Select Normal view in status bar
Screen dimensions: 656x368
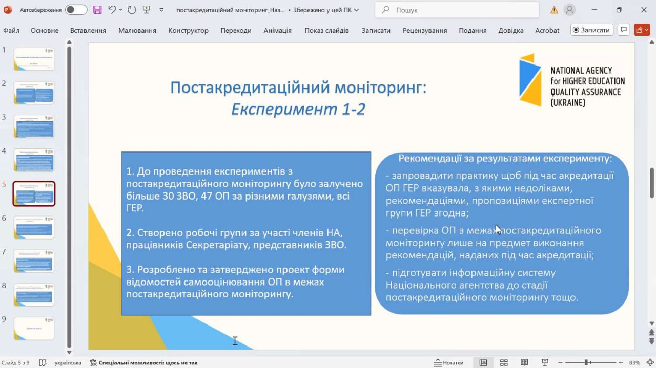tap(483, 362)
